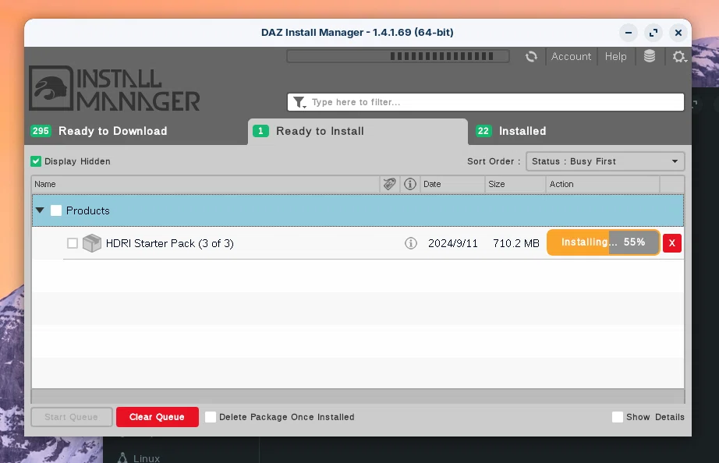Image resolution: width=719 pixels, height=463 pixels.
Task: Sort by the Size column header
Action: click(x=515, y=184)
